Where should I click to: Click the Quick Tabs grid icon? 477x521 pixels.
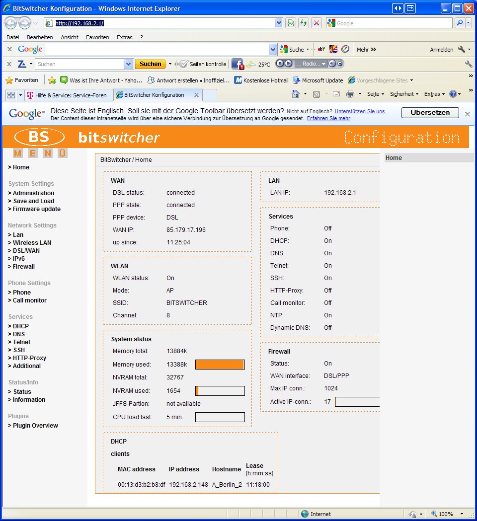click(x=10, y=95)
